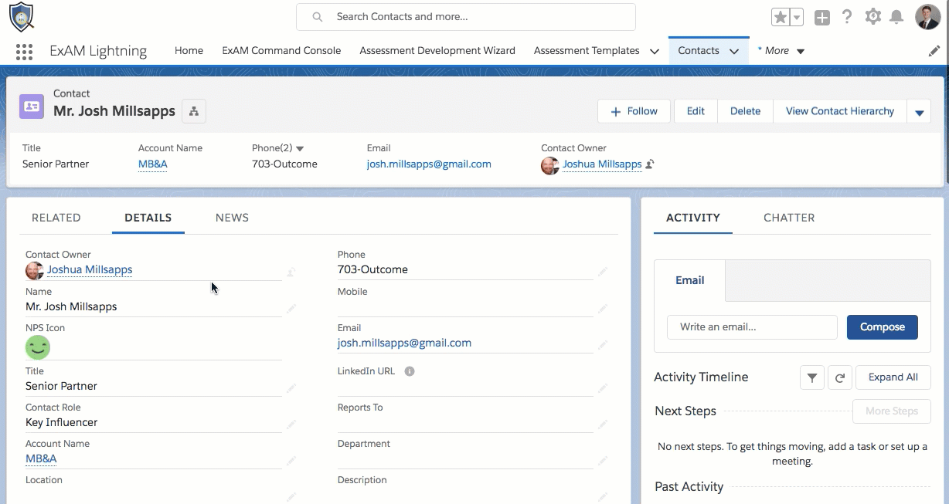Click the Write an email input

[752, 327]
